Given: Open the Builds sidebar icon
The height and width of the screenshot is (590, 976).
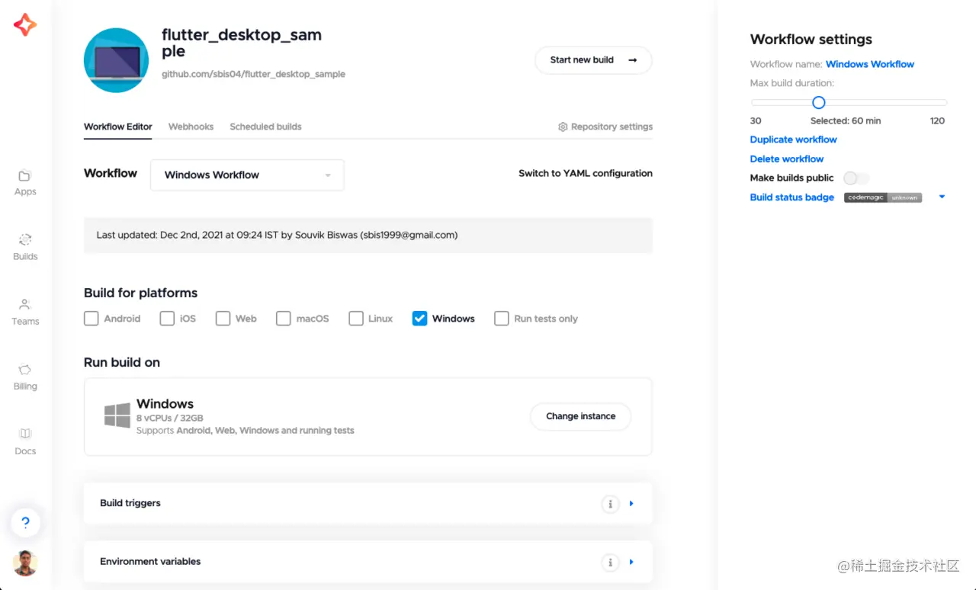Looking at the screenshot, I should coord(25,240).
